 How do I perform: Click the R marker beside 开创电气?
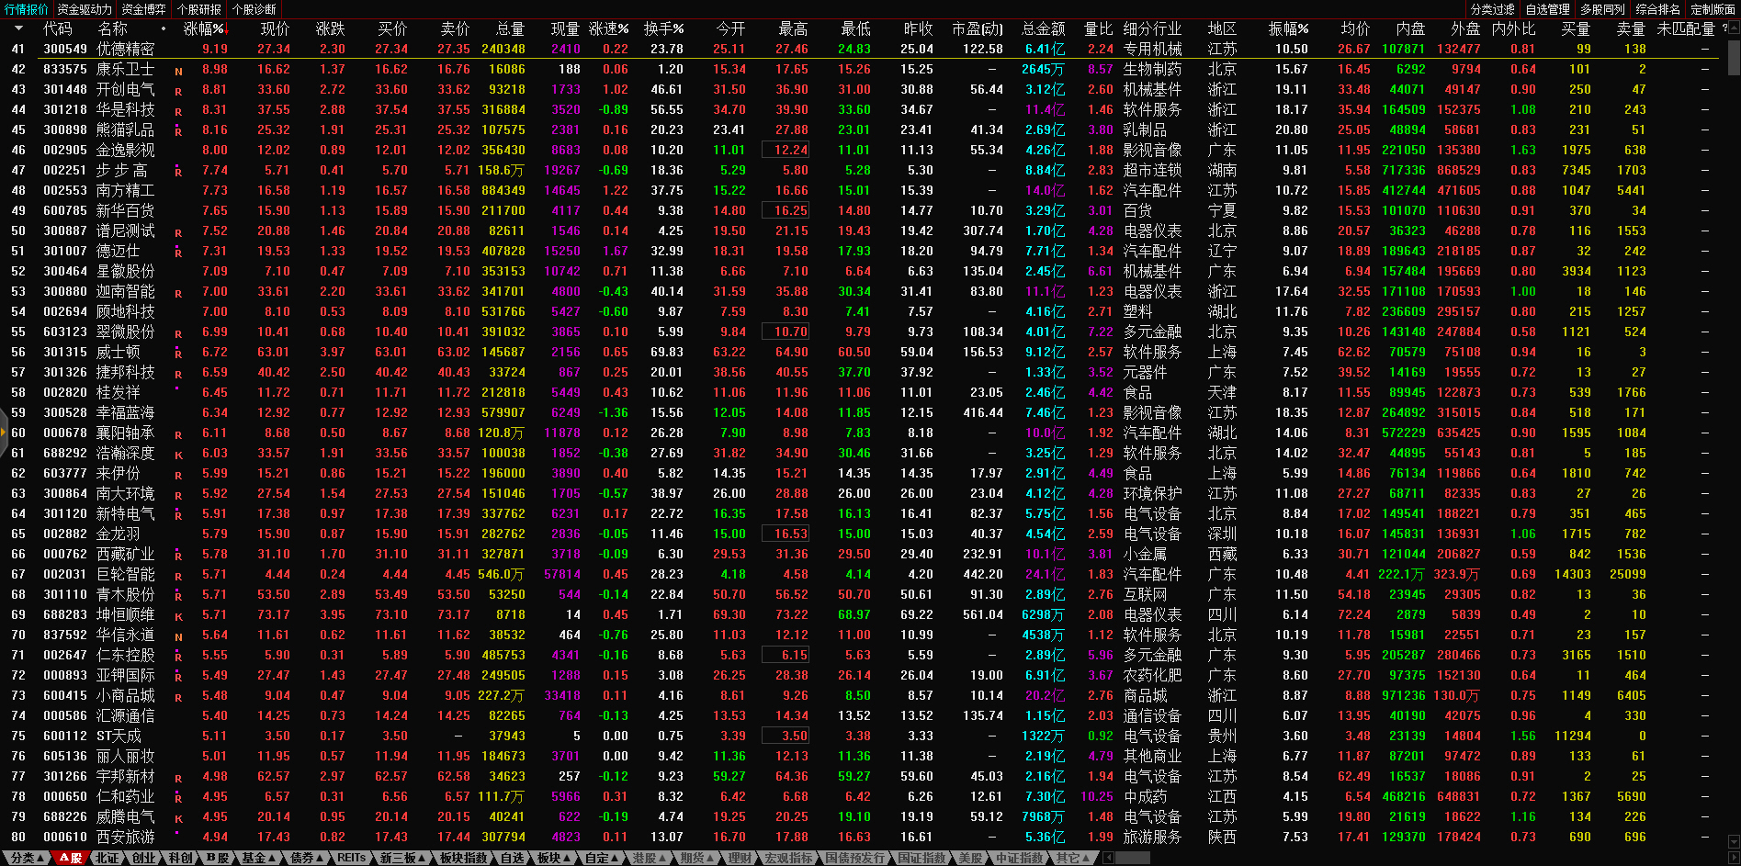(x=178, y=91)
